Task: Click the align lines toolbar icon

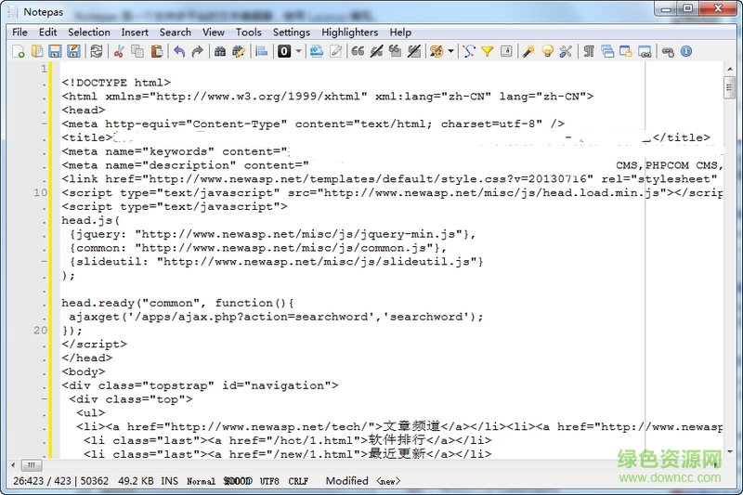Action: 262,51
